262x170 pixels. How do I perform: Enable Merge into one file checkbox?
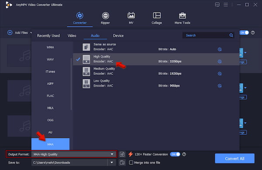coord(131,163)
